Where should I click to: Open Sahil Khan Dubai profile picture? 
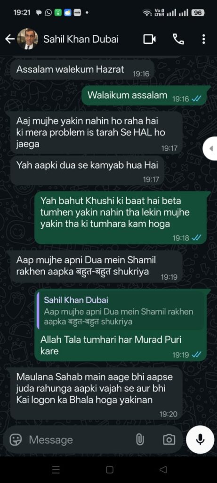(27, 39)
